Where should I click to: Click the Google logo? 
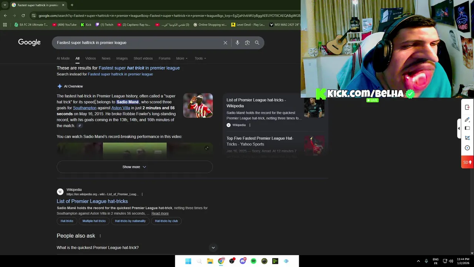[29, 42]
